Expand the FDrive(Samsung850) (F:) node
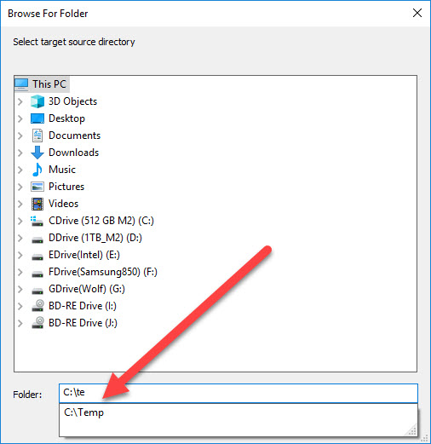The image size is (431, 444). pyautogui.click(x=20, y=272)
